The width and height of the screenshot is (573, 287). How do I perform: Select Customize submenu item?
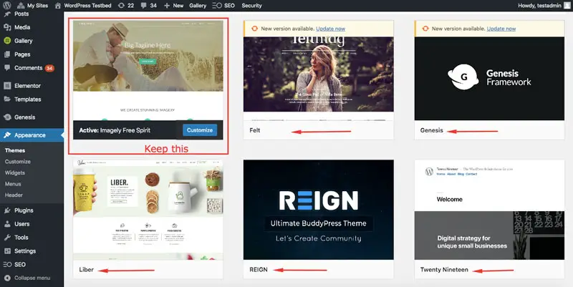(17, 161)
